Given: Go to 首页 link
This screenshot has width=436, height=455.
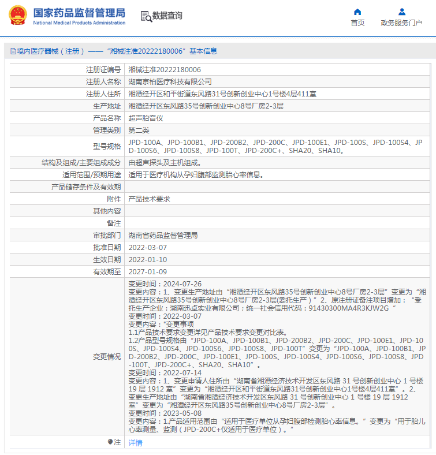Looking at the screenshot, I should [x=357, y=23].
